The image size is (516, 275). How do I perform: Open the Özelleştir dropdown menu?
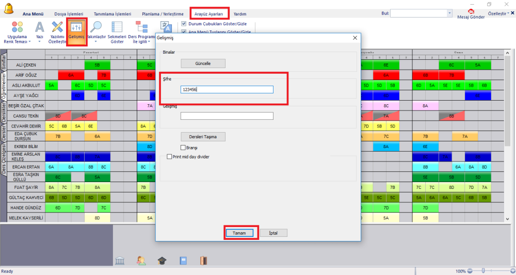(499, 13)
